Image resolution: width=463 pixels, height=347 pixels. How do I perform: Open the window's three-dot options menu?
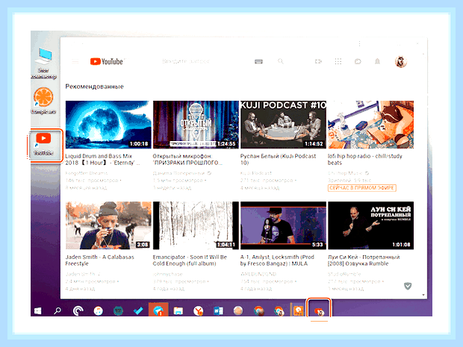pyautogui.click(x=359, y=44)
